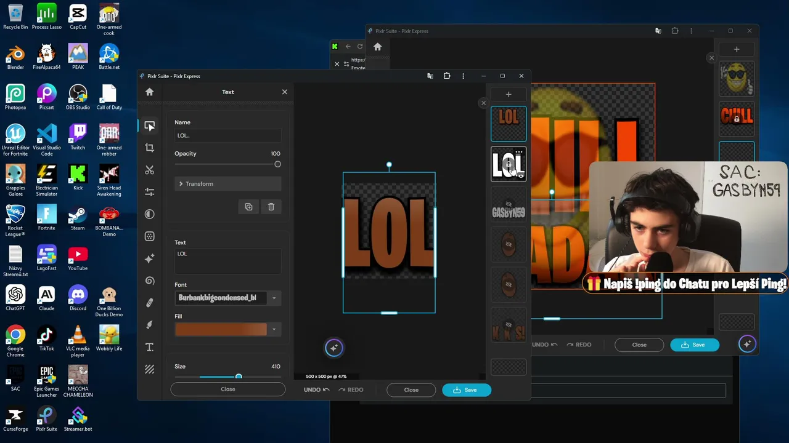This screenshot has width=789, height=443.
Task: Close the Text panel with the X
Action: pos(285,92)
